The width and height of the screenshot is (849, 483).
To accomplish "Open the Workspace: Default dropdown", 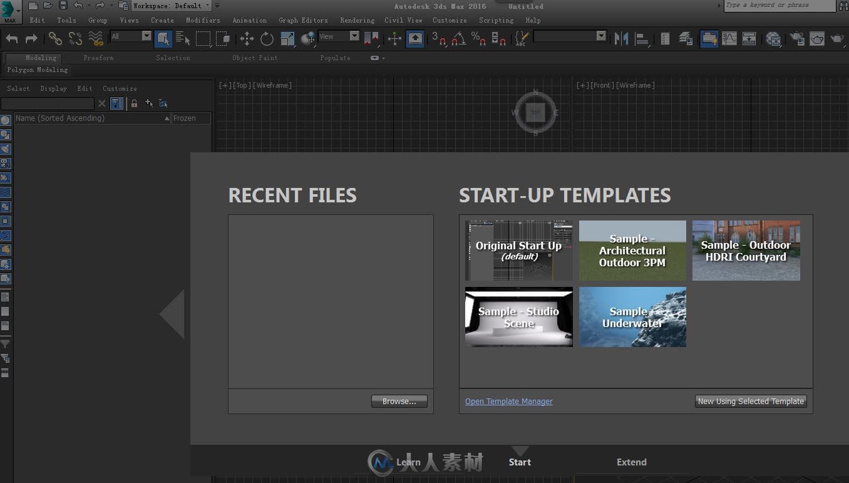I will click(x=172, y=6).
